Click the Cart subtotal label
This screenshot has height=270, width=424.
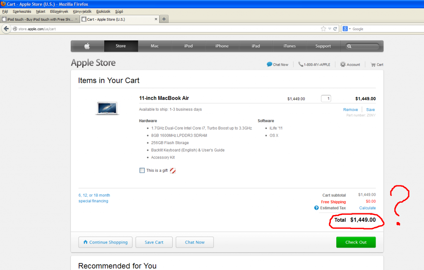point(334,195)
